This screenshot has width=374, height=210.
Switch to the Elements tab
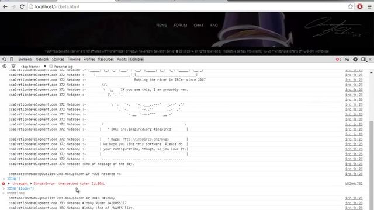pos(25,60)
